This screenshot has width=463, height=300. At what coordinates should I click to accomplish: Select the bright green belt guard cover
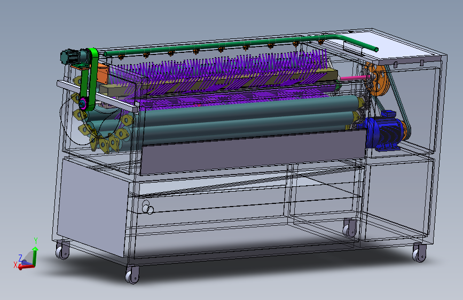93,80
